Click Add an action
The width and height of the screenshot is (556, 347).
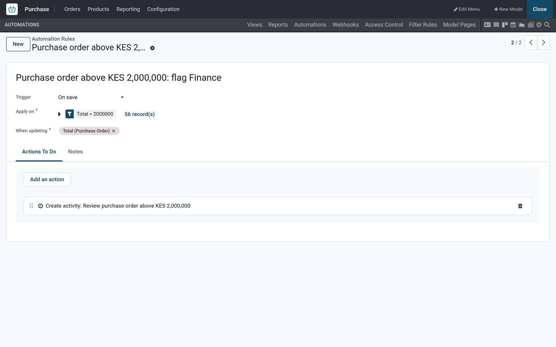tap(47, 179)
